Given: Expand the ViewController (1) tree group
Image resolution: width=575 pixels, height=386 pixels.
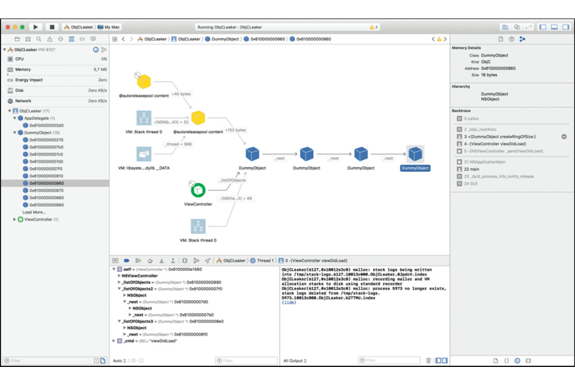Looking at the screenshot, I should coord(15,219).
